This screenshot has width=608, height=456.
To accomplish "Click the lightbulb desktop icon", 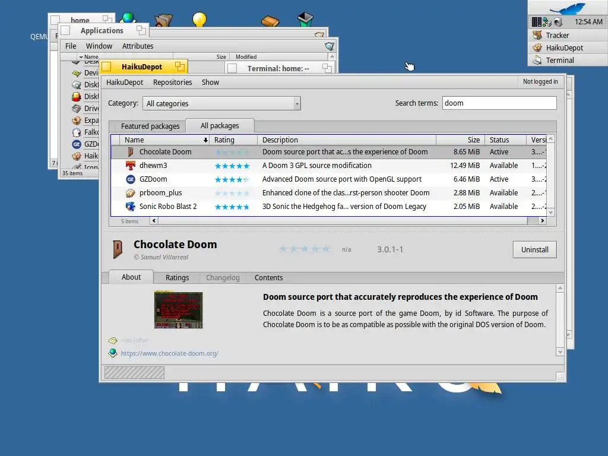I will 199,19.
